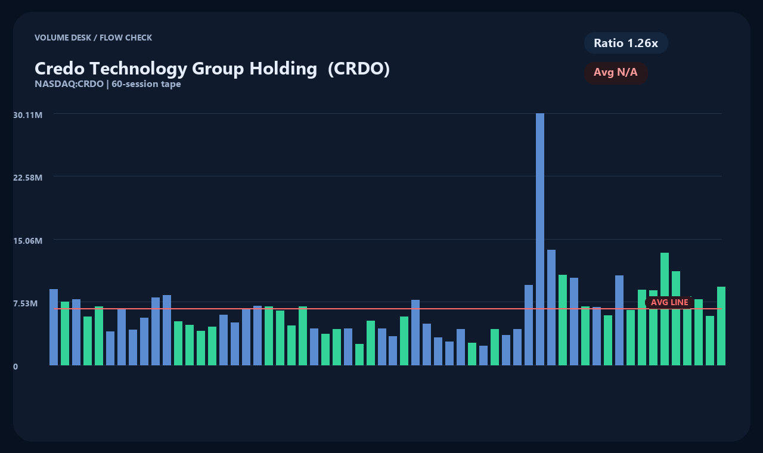The image size is (763, 453).
Task: Click the 15.06M axis label
Action: coord(28,241)
